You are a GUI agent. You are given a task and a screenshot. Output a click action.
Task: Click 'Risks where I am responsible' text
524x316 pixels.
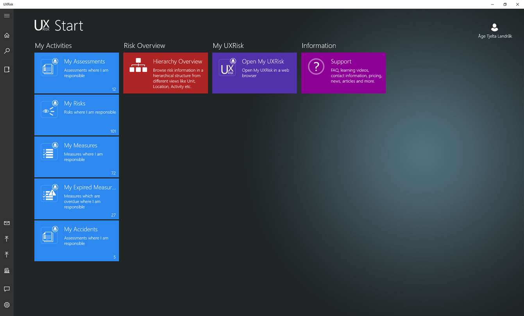pos(90,112)
